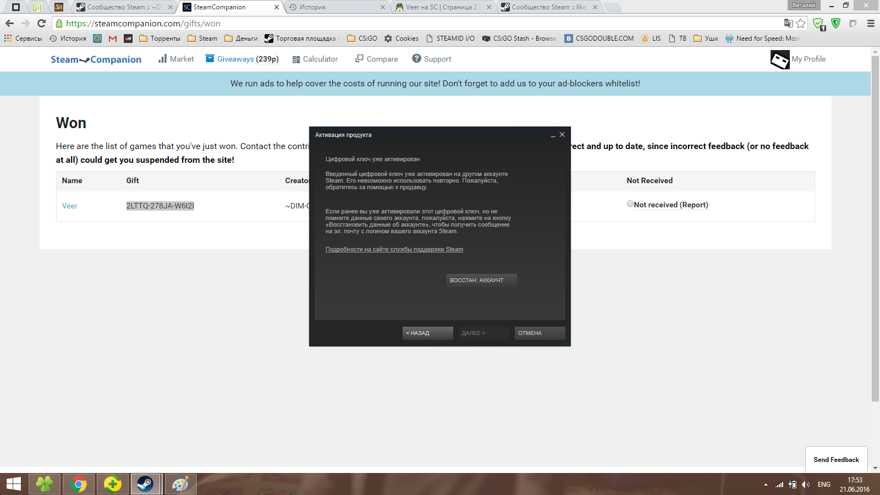Viewport: 880px width, 495px height.
Task: Open the ТВ bookmark
Action: tap(678, 38)
